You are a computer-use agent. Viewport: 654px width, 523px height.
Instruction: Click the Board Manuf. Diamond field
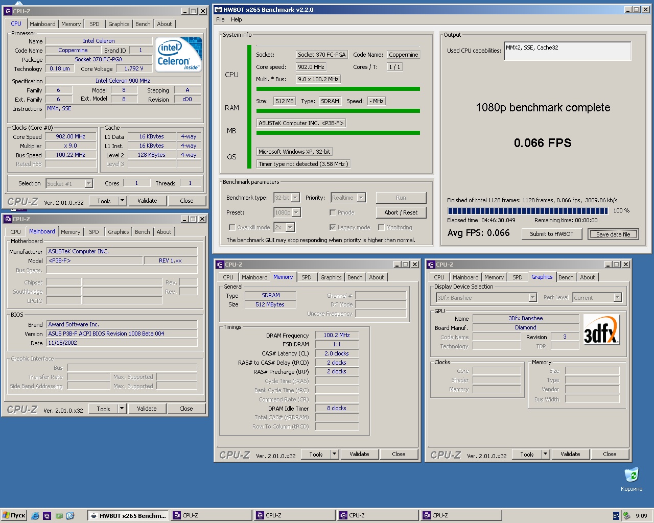[x=526, y=327]
